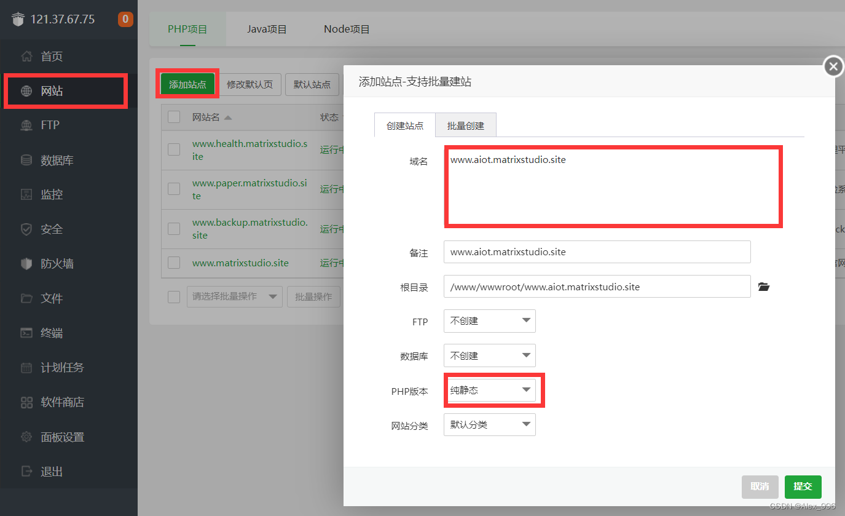Click the green 提交 button
This screenshot has height=516, width=845.
tap(803, 486)
